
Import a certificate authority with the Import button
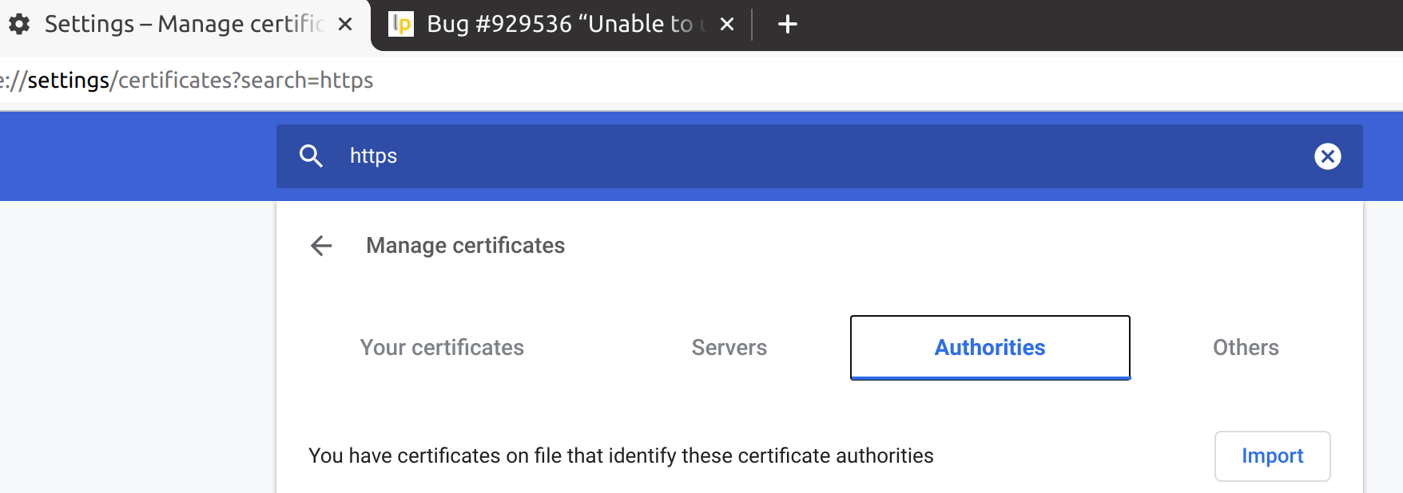coord(1273,456)
